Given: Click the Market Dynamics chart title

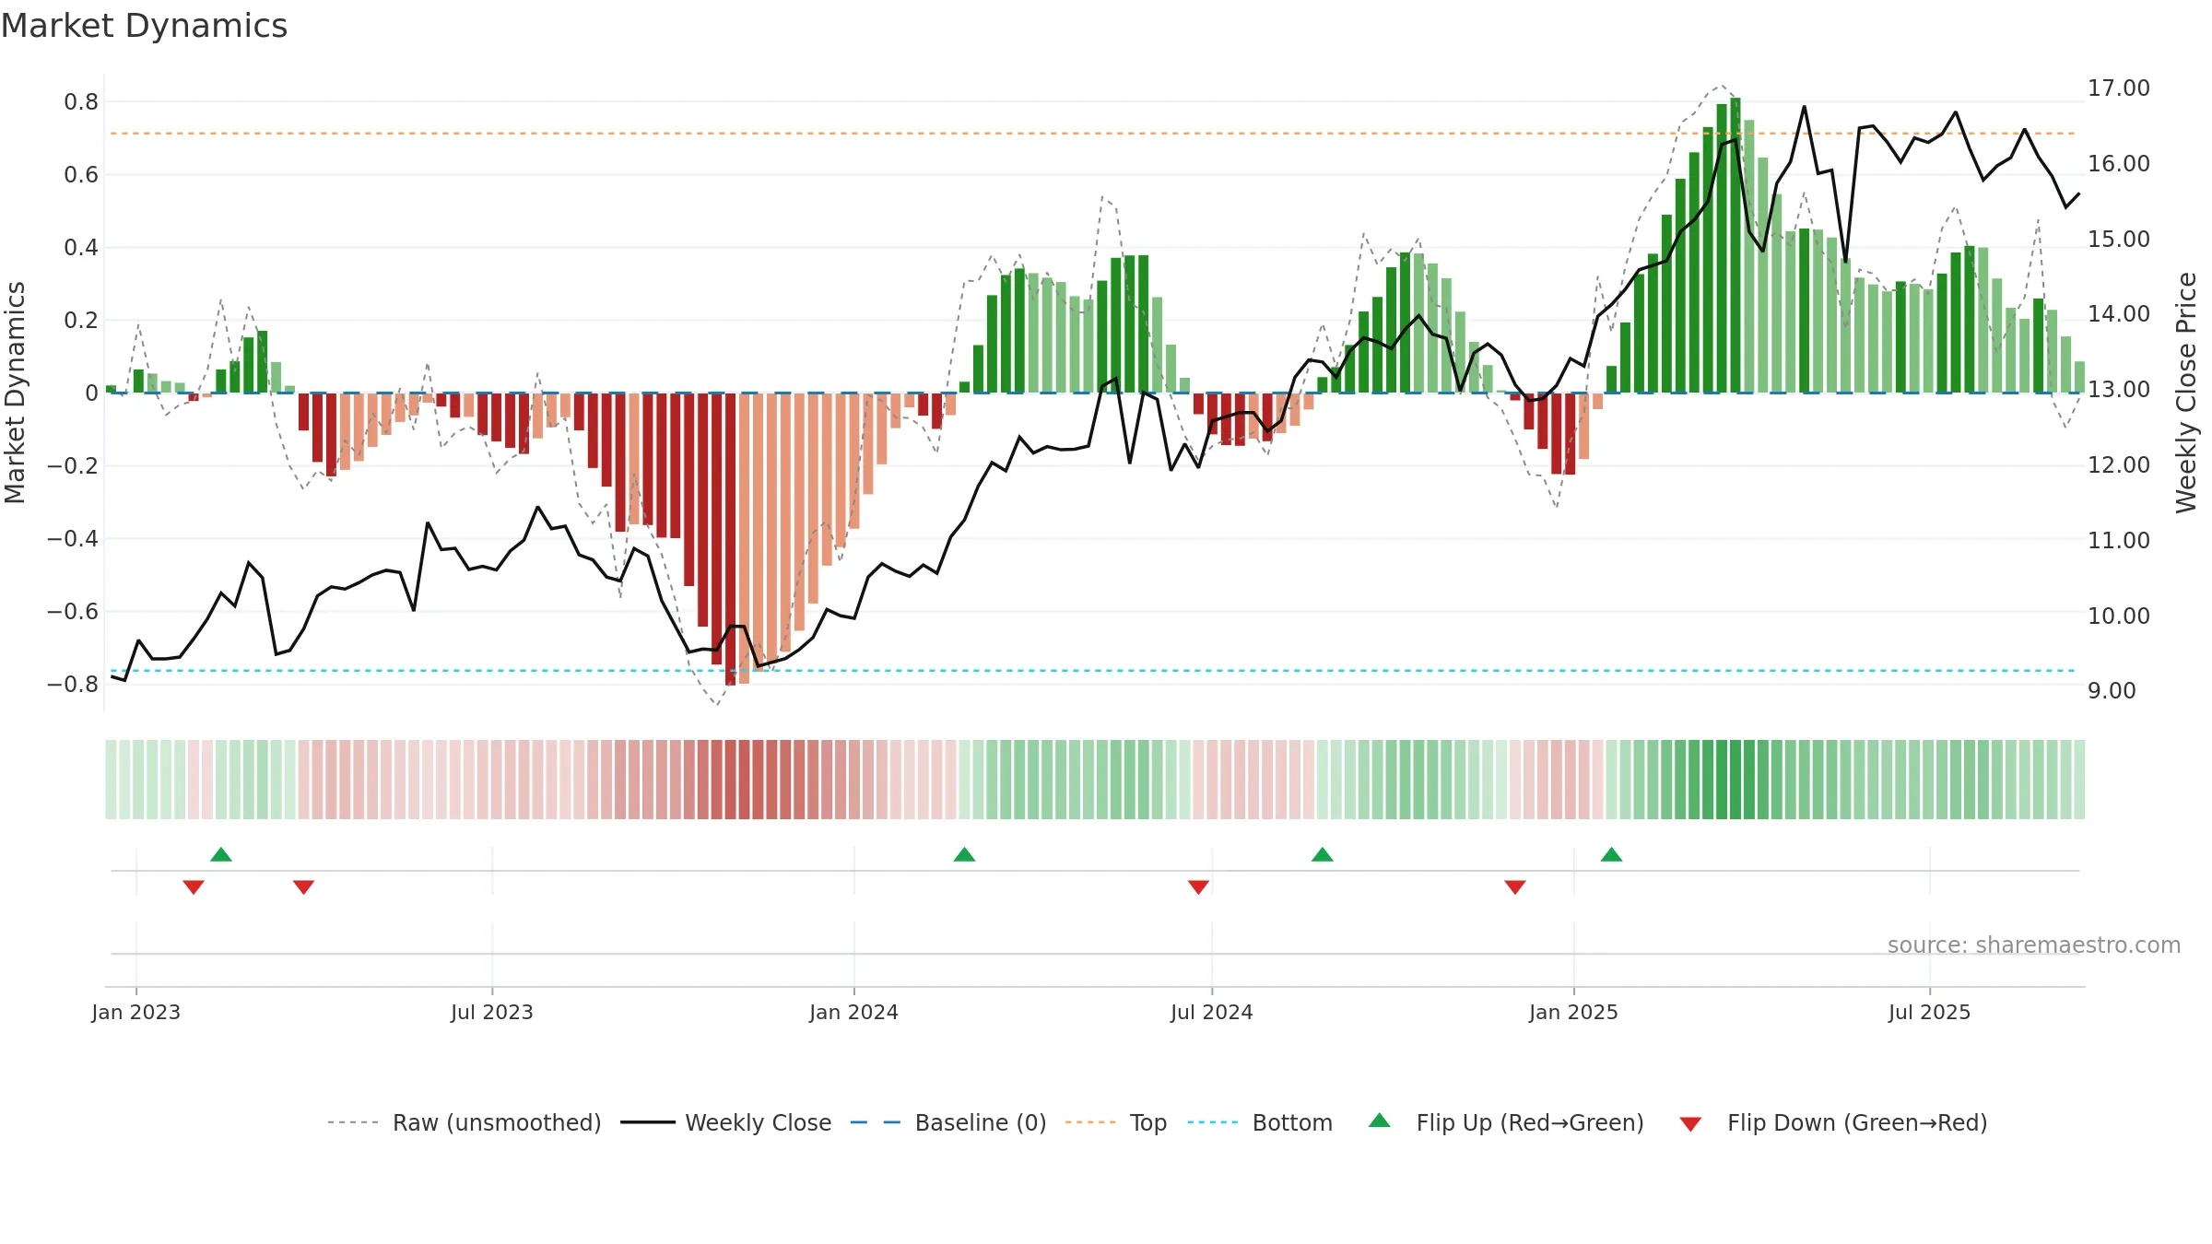Looking at the screenshot, I should 145,26.
